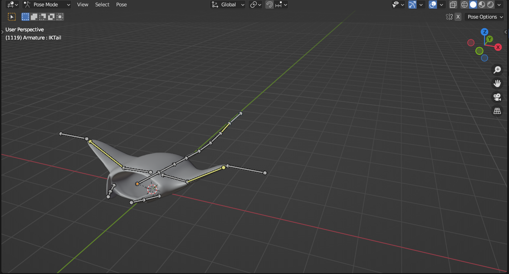Select the orange bone joint on the body
509x274 pixels.
137,184
